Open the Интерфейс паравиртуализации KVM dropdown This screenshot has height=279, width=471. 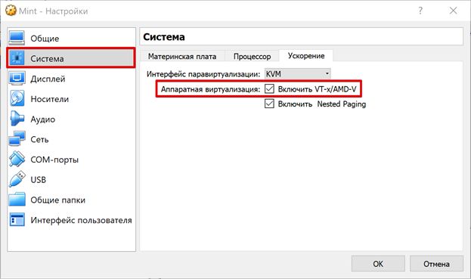coord(298,73)
